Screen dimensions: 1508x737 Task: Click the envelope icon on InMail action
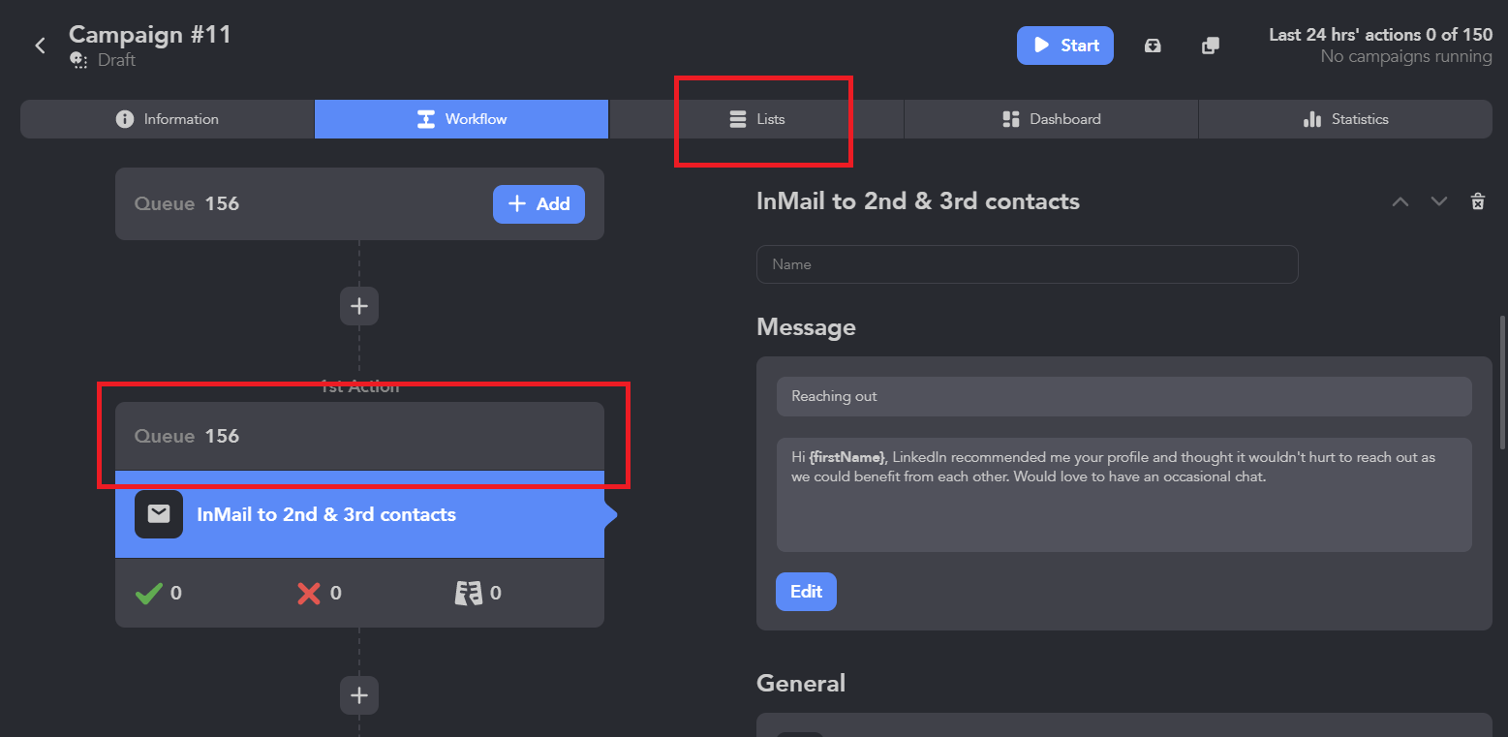159,514
